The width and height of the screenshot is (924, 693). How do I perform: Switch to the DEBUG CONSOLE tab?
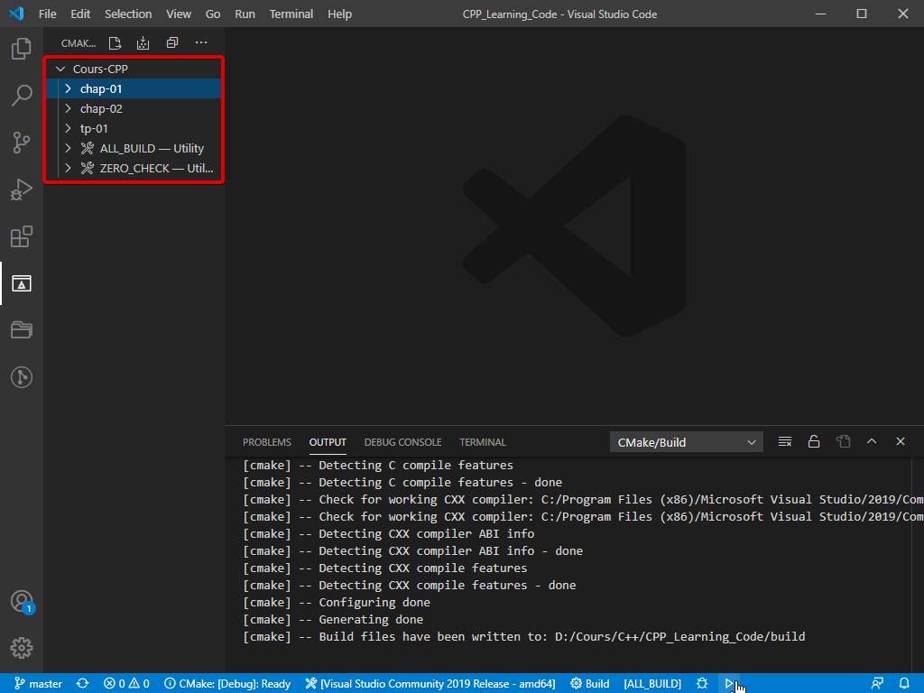click(x=403, y=442)
